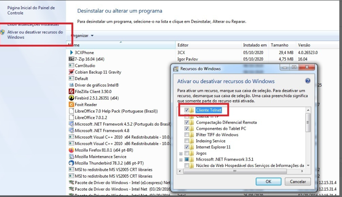
Task: Open the Organizar dropdown menu
Action: click(82, 36)
